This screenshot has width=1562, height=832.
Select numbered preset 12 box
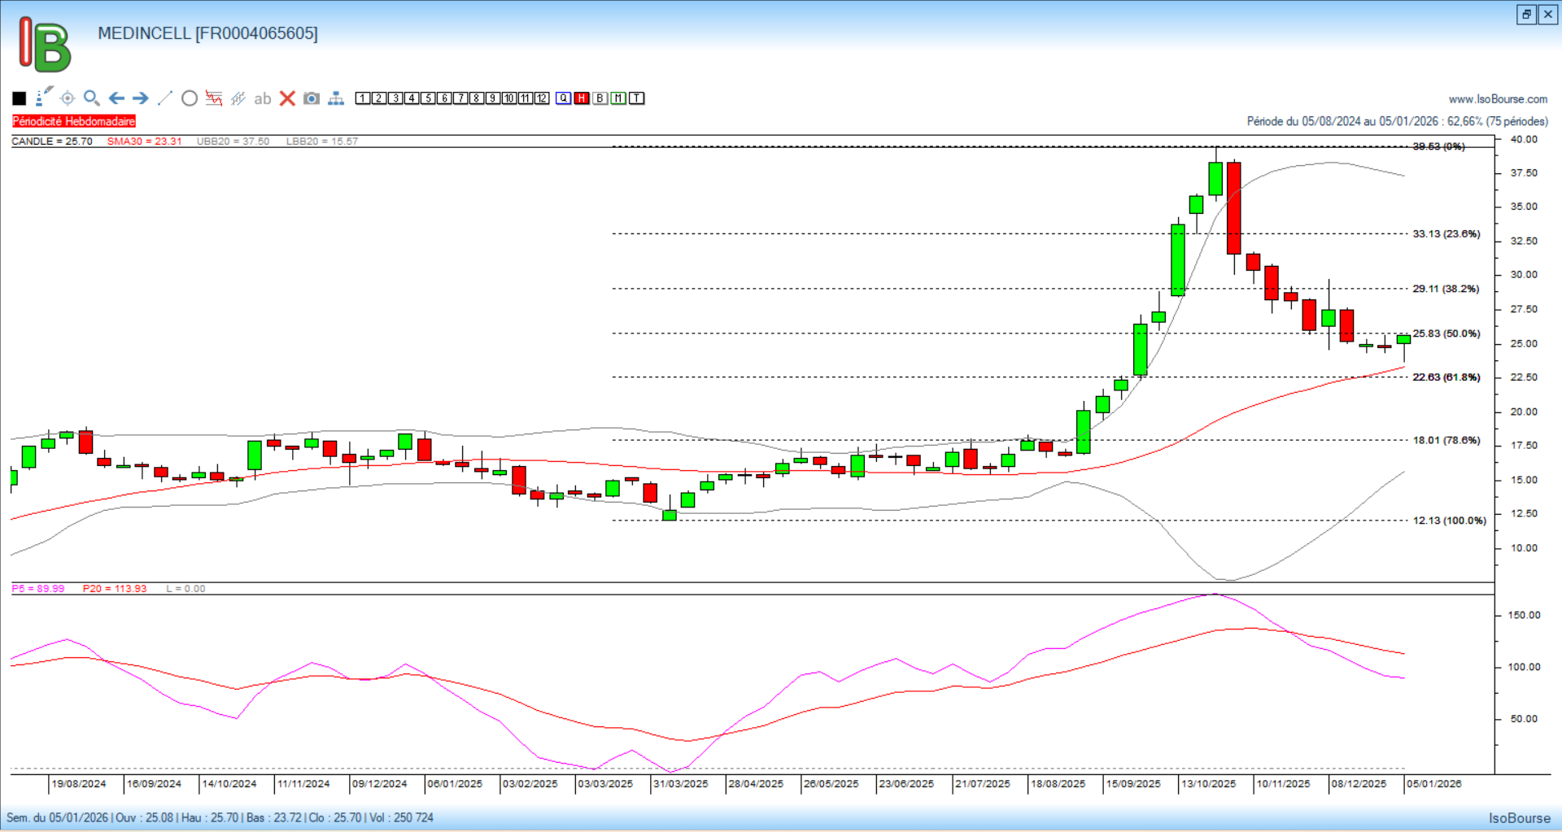click(x=542, y=98)
